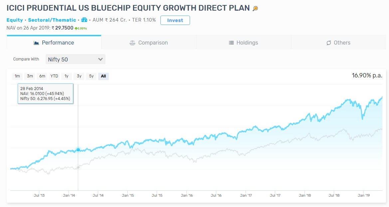Click the Performance tab chart icon
The image size is (389, 207).
37,43
